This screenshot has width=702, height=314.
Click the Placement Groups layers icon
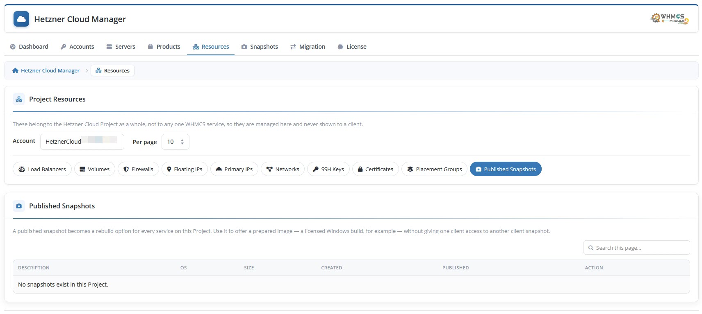coord(410,169)
